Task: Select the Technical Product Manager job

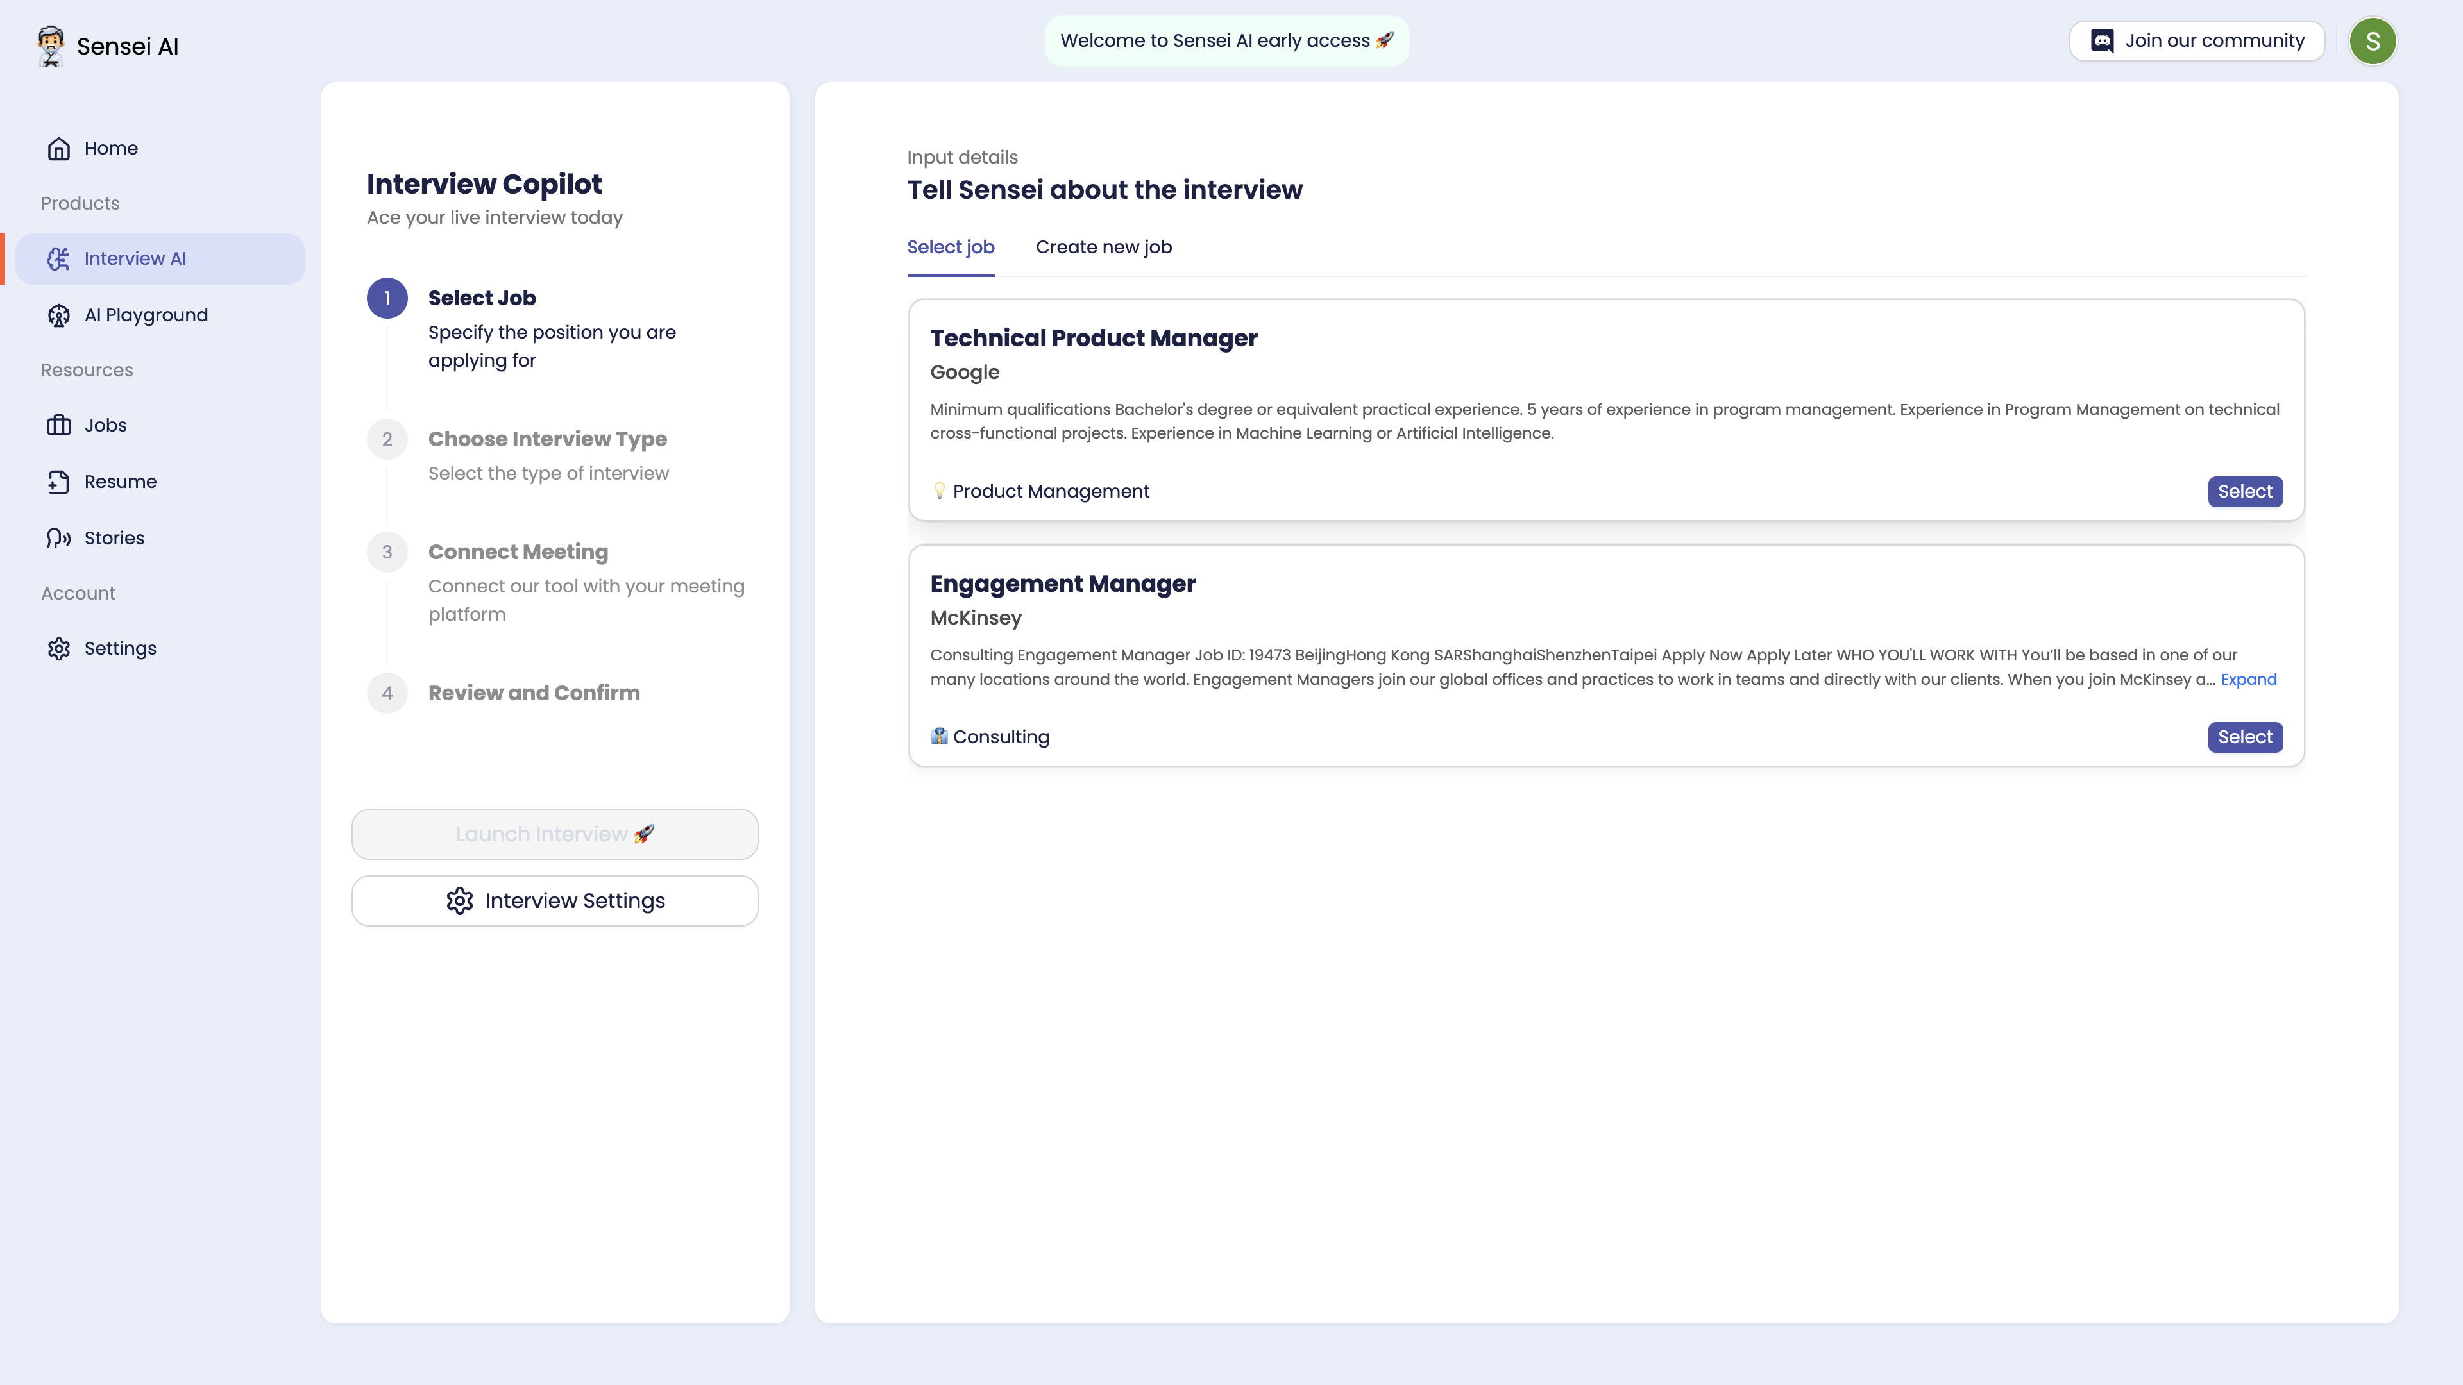Action: point(2245,491)
